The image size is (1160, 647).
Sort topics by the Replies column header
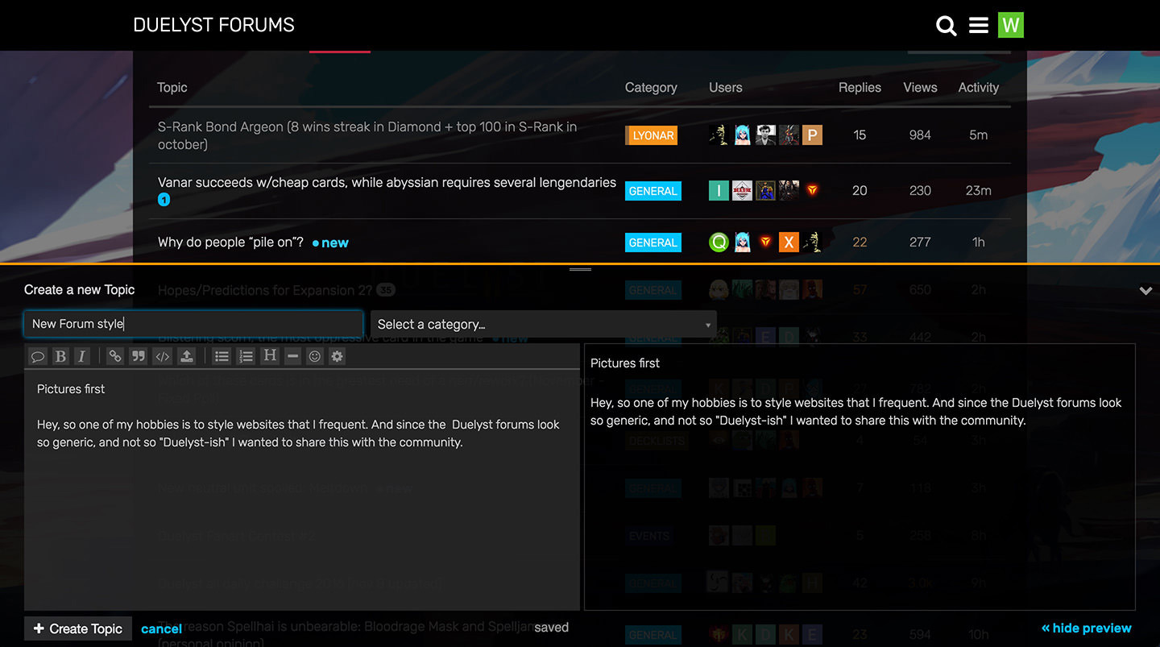[x=860, y=87]
